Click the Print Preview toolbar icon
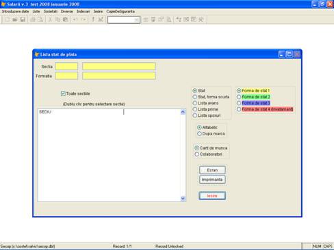The width and height of the screenshot is (334, 250). point(40,20)
